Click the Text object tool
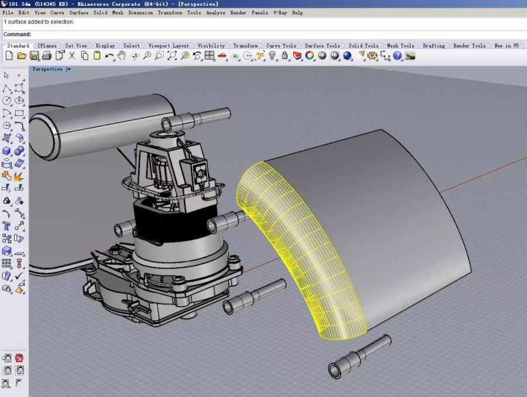Image resolution: width=527 pixels, height=397 pixels. pos(7,226)
